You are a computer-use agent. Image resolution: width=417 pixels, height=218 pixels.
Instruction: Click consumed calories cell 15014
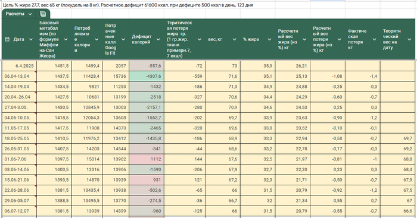87,159
